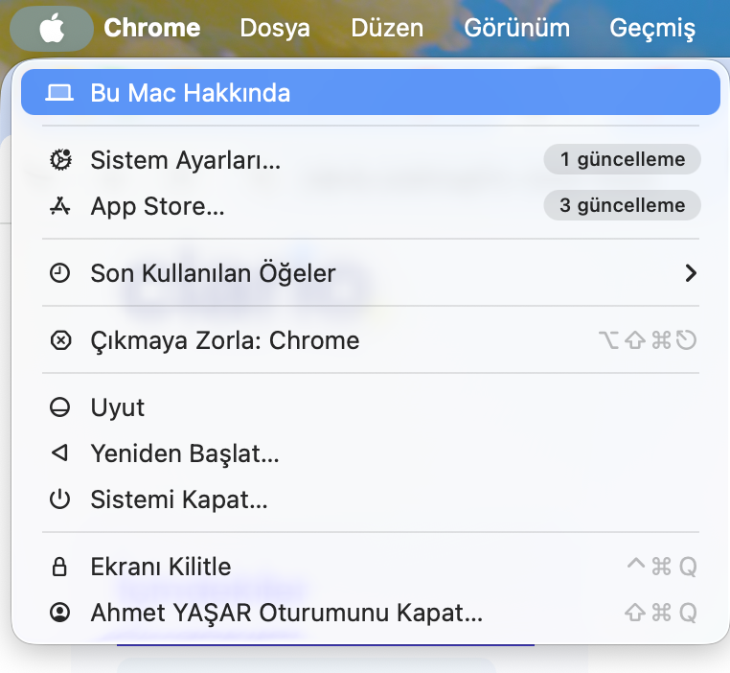Viewport: 730px width, 673px height.
Task: Click the gear icon for Sistem Ayarları
Action: [60, 160]
